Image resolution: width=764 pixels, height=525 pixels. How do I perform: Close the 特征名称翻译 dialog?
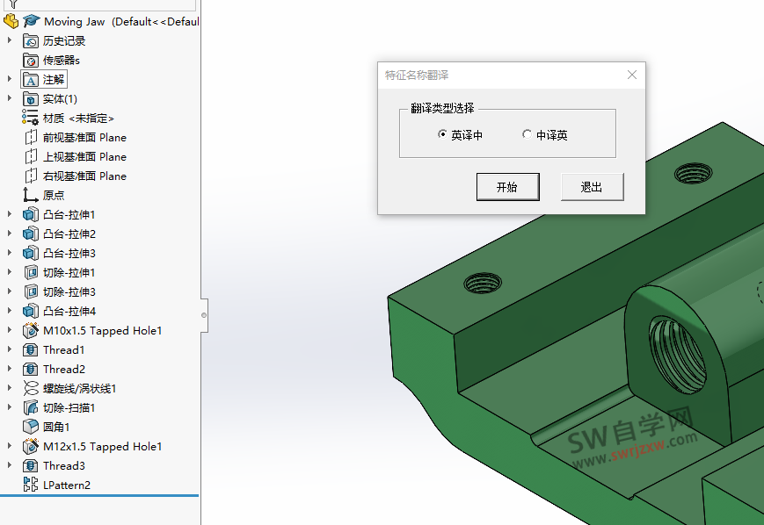click(x=631, y=75)
